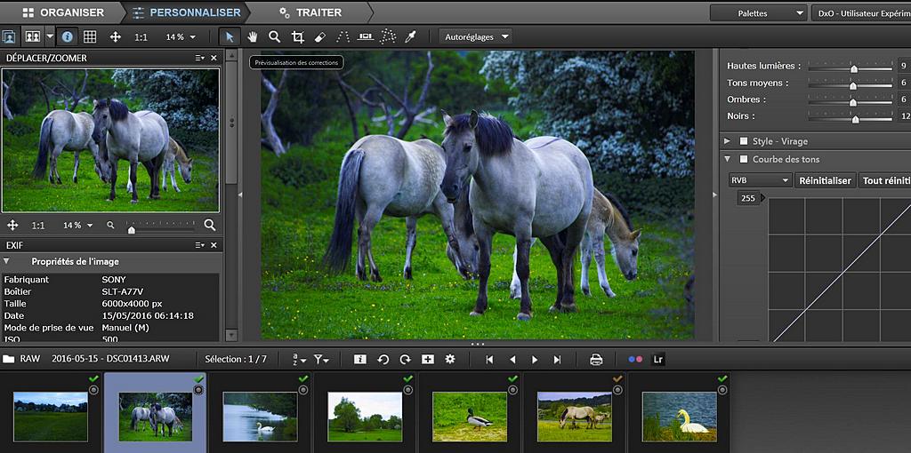Toggle browser image info icon
911x453 pixels.
pos(360,359)
